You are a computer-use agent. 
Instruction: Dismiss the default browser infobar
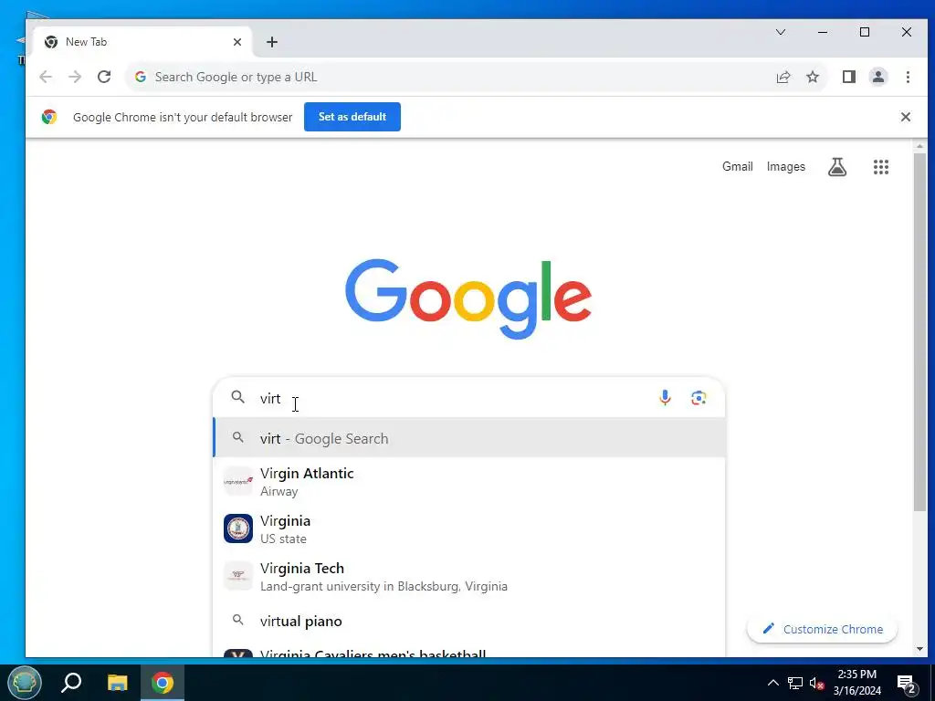905,117
